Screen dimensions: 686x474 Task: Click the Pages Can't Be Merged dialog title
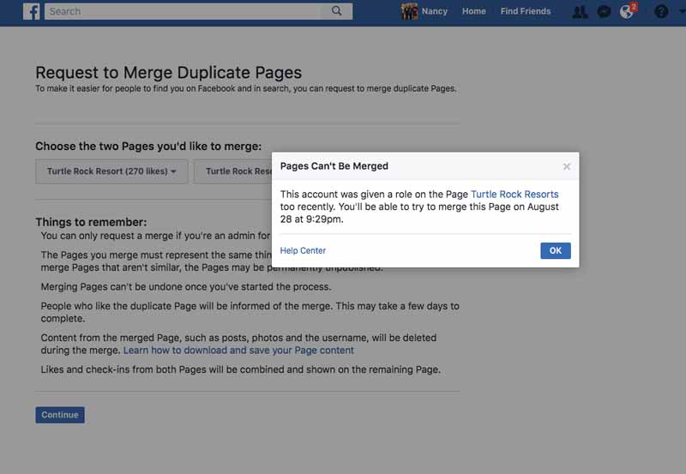(334, 166)
